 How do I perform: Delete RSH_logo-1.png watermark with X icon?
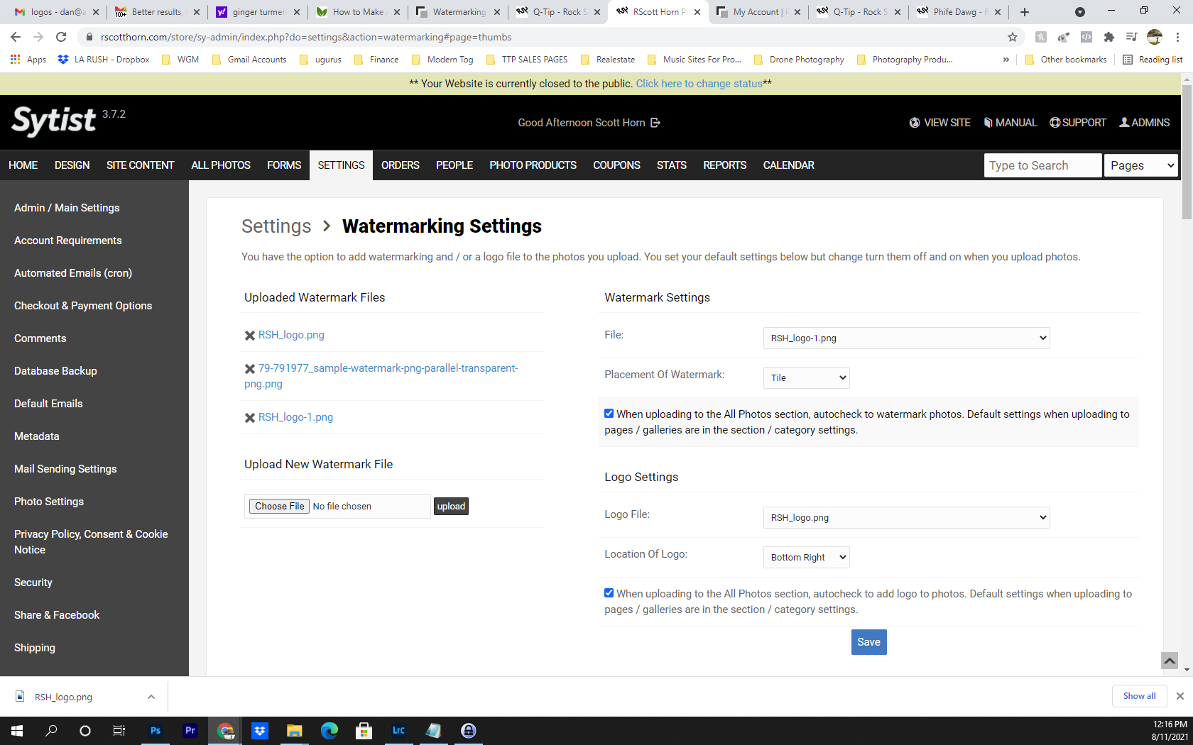coord(250,418)
